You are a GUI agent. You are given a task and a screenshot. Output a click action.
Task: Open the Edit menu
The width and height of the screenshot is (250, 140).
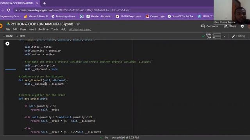(x=15, y=30)
